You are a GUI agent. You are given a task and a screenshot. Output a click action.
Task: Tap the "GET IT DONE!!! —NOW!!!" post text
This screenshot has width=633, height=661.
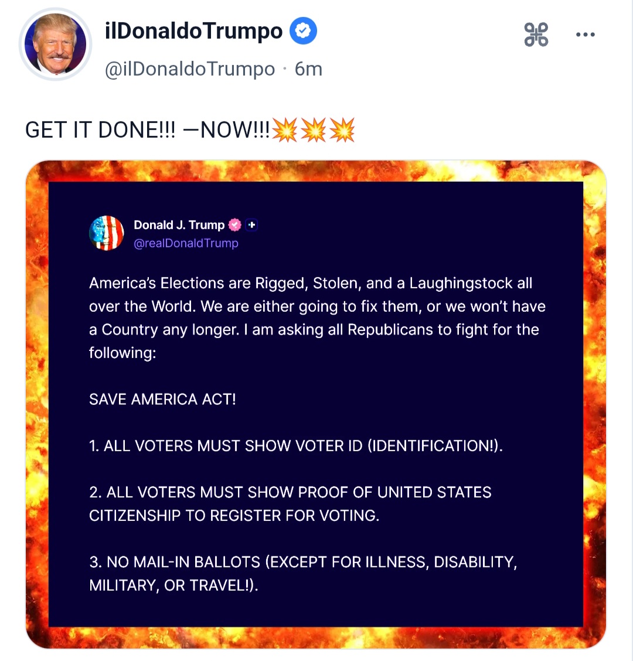pos(147,130)
